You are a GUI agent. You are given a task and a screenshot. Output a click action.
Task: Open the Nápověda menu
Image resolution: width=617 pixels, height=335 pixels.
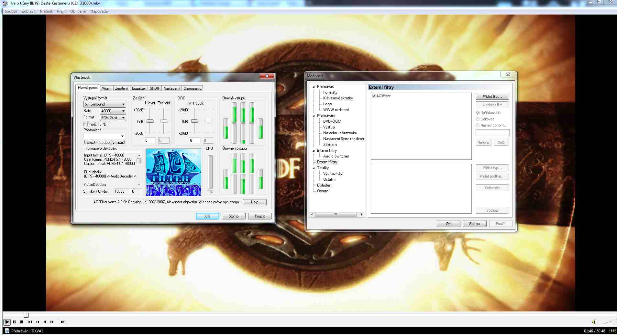(x=99, y=11)
